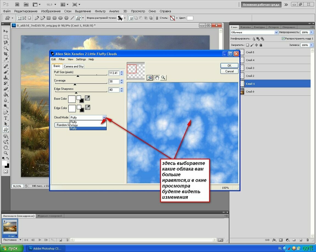
Task: Click the magnifier zoom tool in Xenofex dialog
Action: (163, 78)
